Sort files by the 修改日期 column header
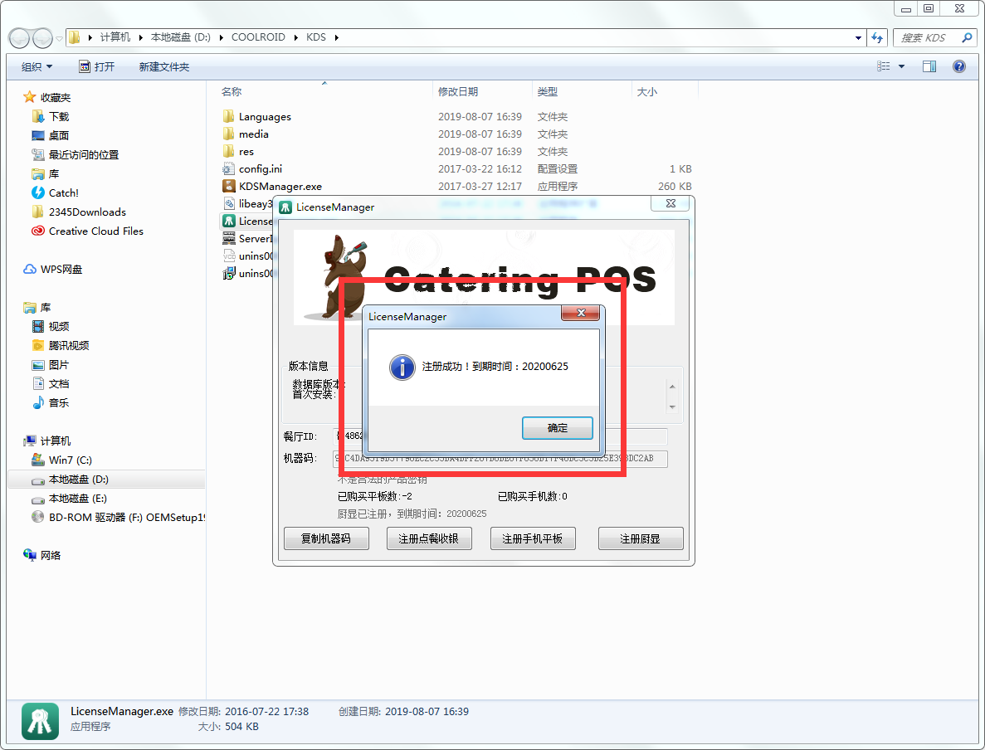This screenshot has width=985, height=750. 458,92
